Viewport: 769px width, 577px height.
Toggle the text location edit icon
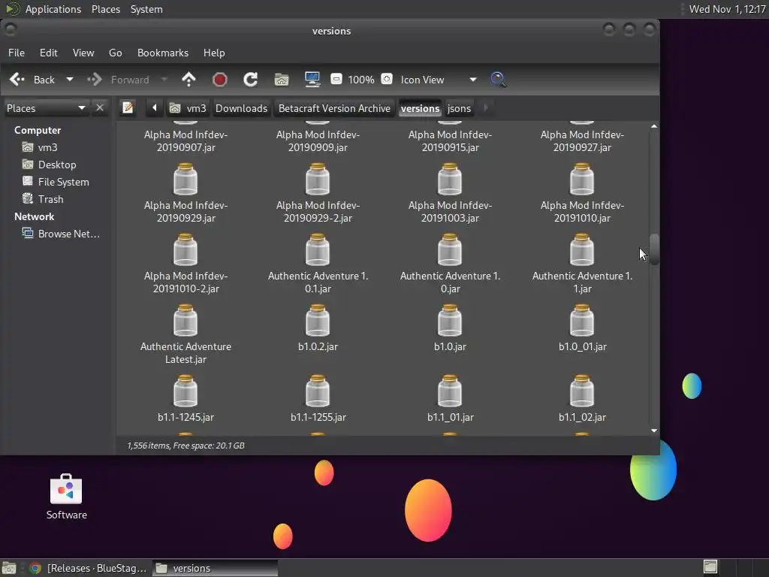[128, 107]
